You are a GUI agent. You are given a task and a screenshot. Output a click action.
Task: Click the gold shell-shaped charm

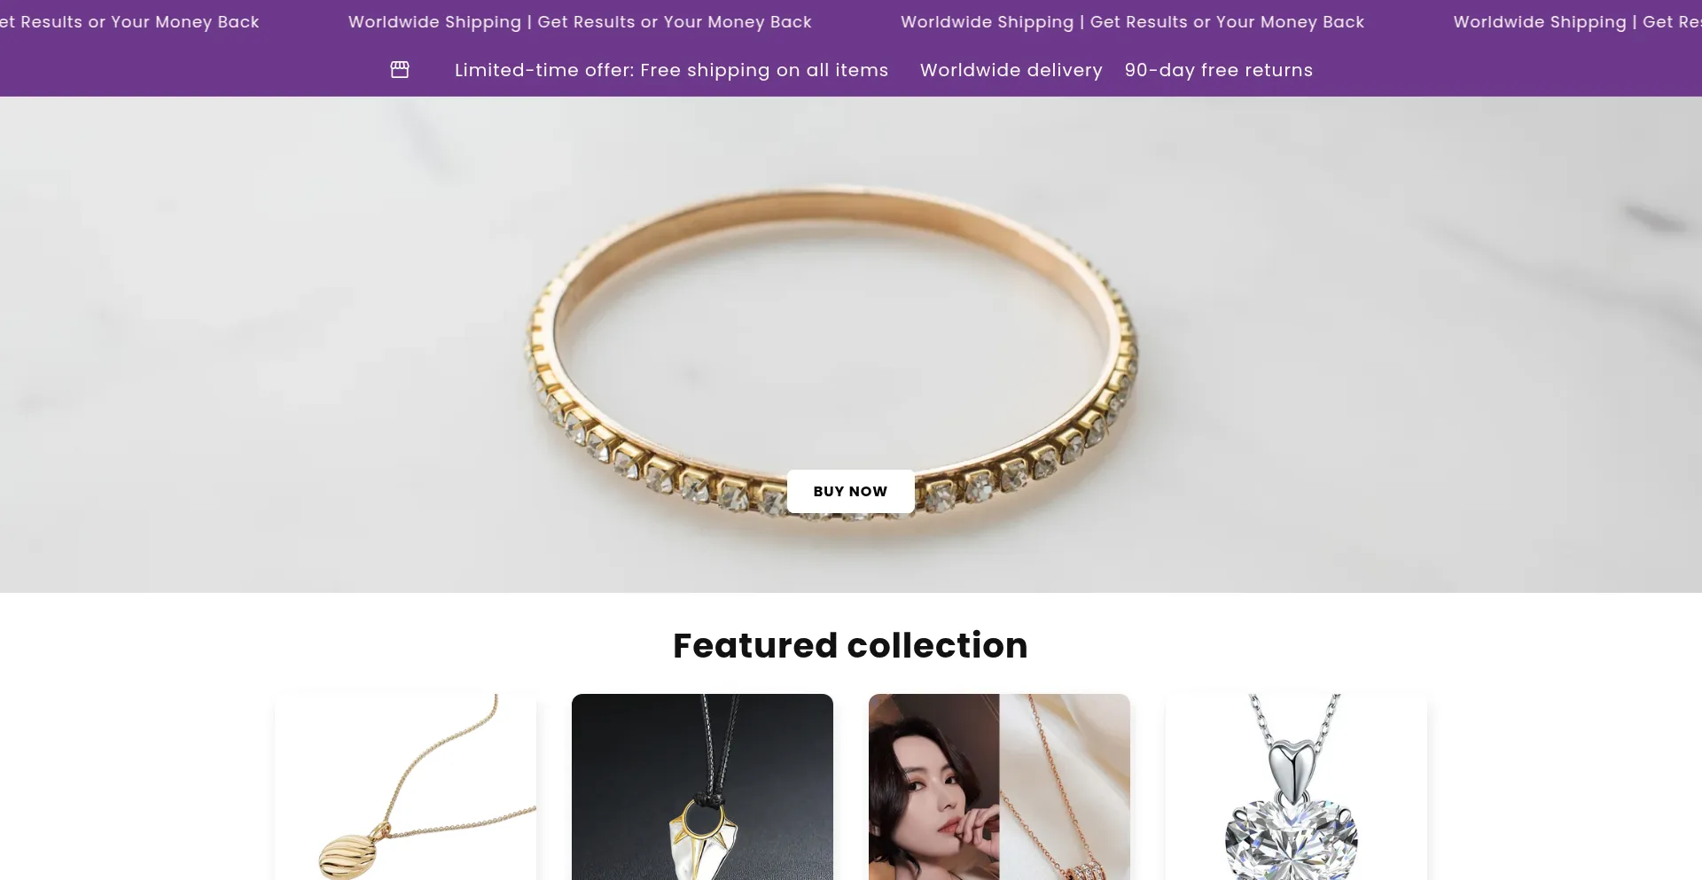[x=347, y=856]
